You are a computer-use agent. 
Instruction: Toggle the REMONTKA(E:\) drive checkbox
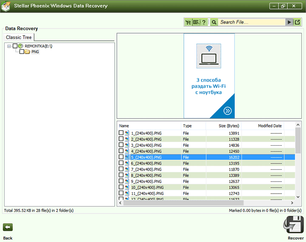pyautogui.click(x=15, y=46)
